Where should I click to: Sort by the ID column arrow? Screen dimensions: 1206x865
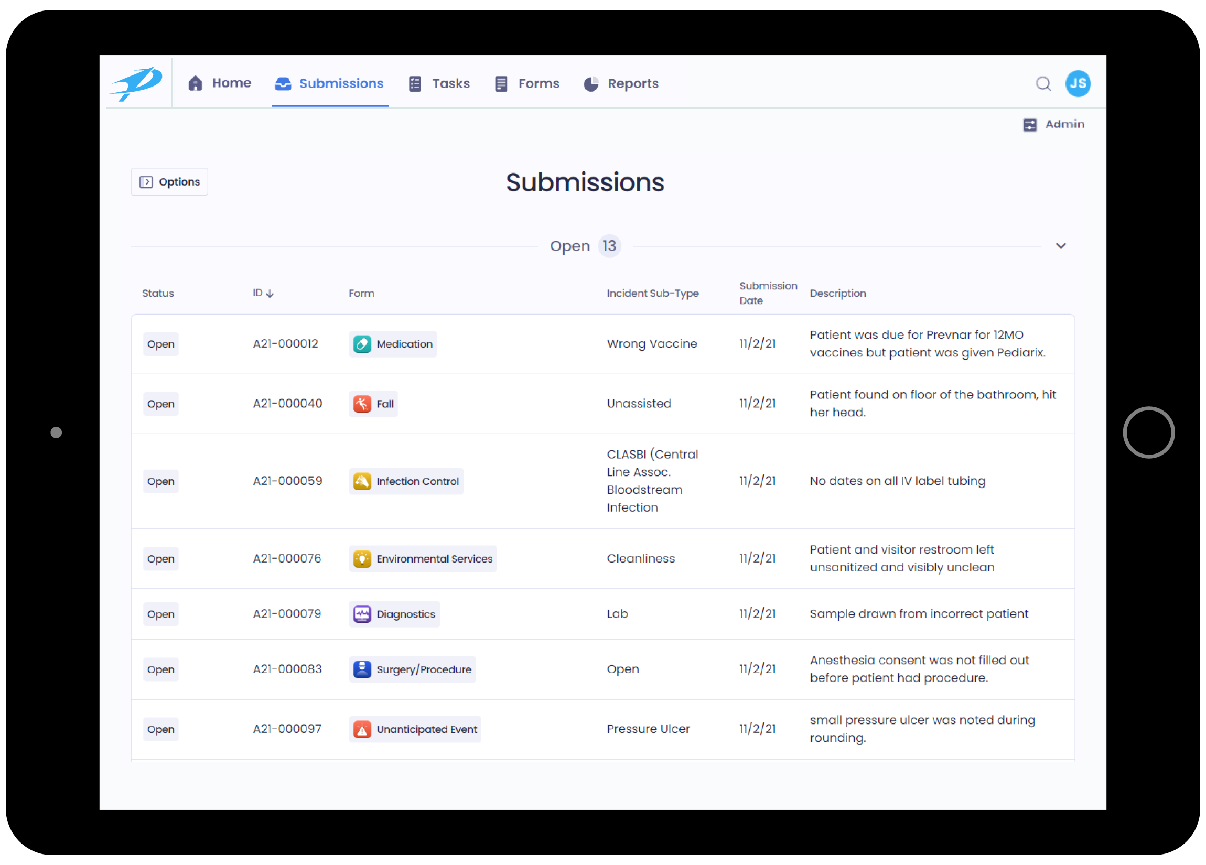point(270,294)
